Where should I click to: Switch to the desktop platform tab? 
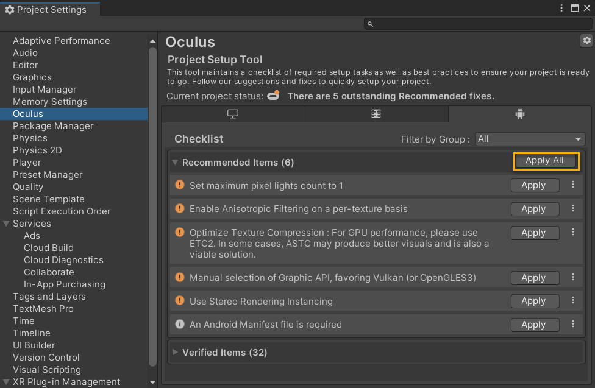tap(233, 114)
